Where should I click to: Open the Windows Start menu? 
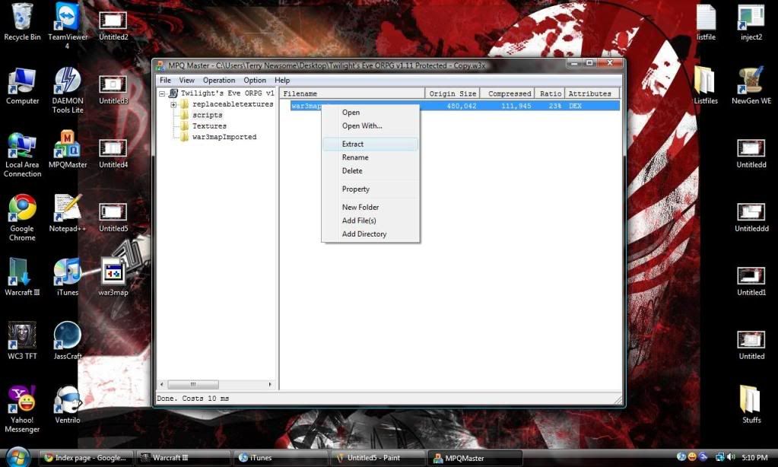click(x=17, y=456)
